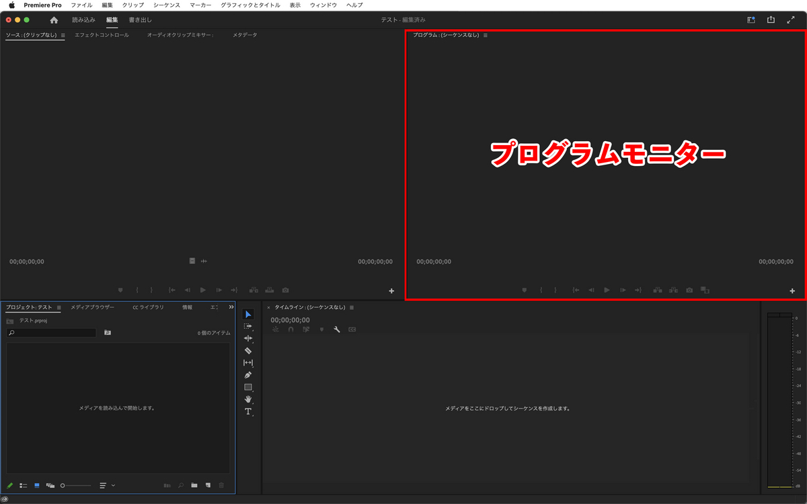The image size is (807, 504).
Task: Open Source monitor button editor plus
Action: click(x=391, y=291)
